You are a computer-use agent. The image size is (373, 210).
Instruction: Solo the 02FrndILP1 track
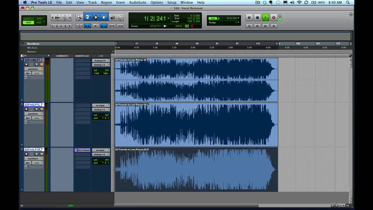pyautogui.click(x=36, y=64)
